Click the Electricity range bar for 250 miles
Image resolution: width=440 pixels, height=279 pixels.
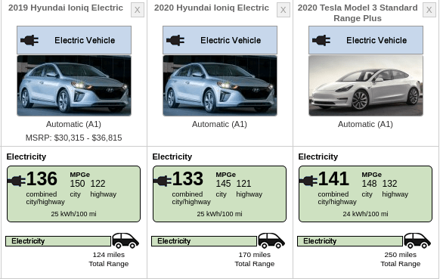350,241
